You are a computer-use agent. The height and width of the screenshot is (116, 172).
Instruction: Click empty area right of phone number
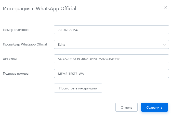point(123,30)
